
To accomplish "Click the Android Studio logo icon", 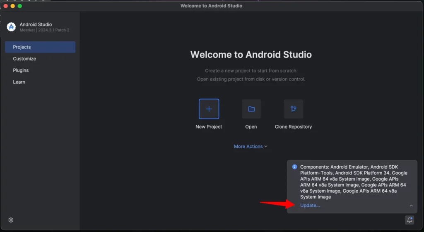I will pyautogui.click(x=11, y=27).
